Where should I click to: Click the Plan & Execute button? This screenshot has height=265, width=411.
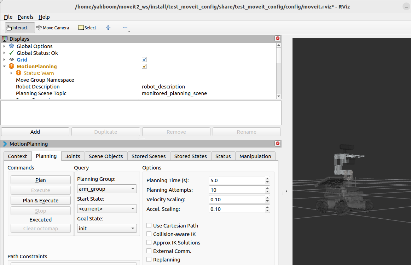tap(41, 201)
